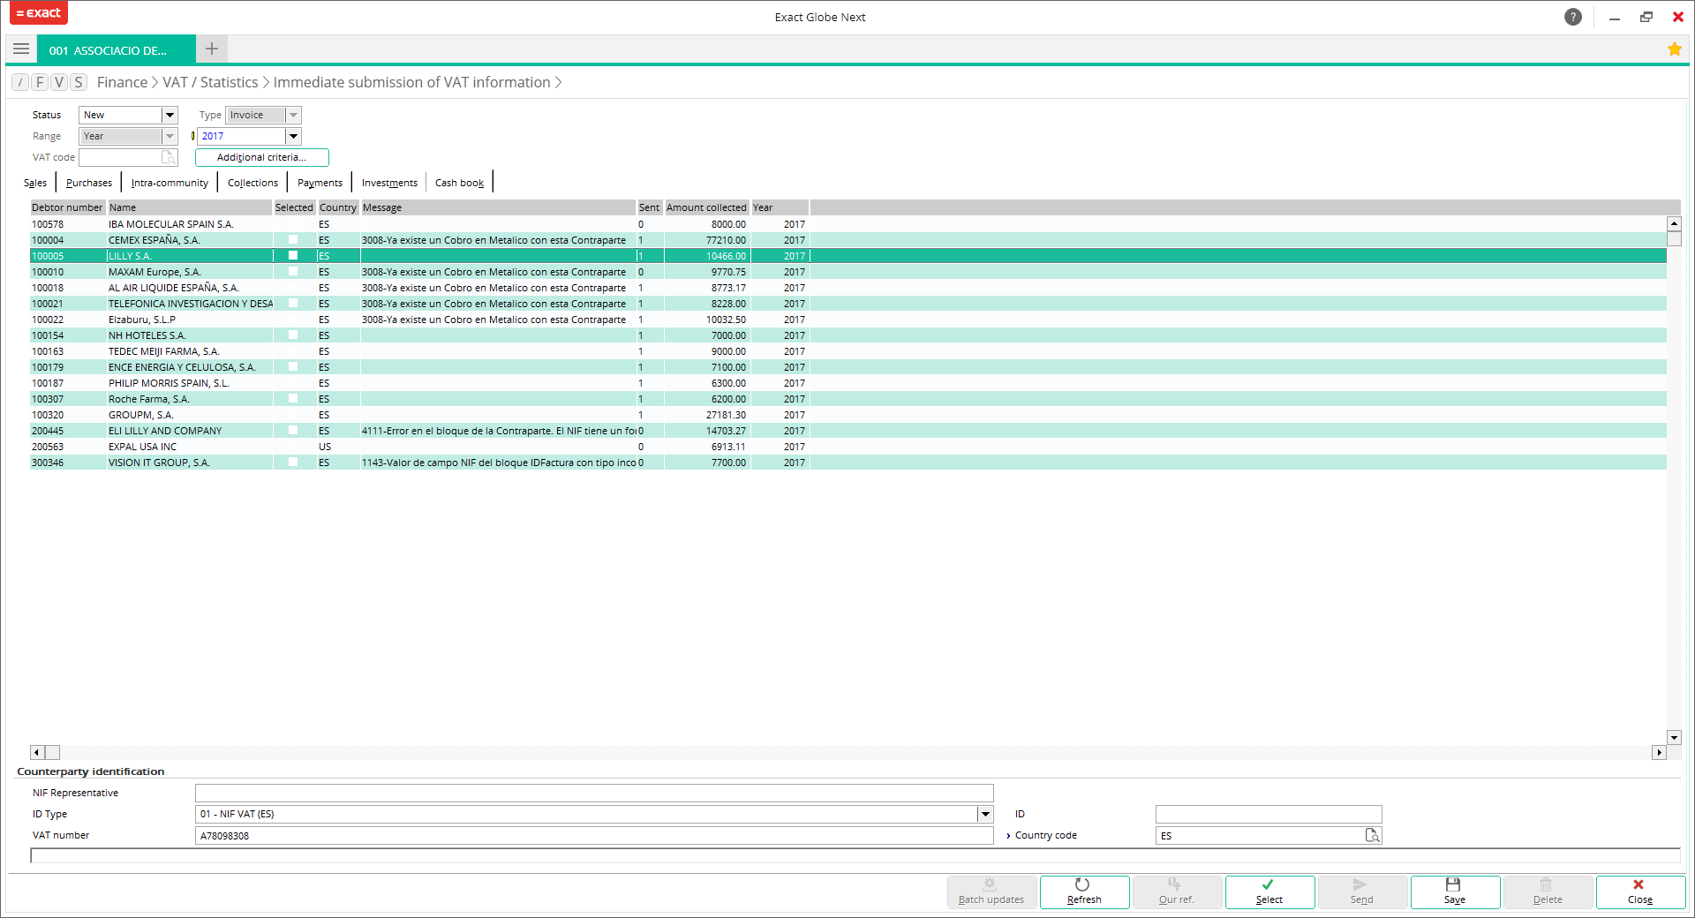Click the V shortcut key icon
The height and width of the screenshot is (918, 1695).
59,82
